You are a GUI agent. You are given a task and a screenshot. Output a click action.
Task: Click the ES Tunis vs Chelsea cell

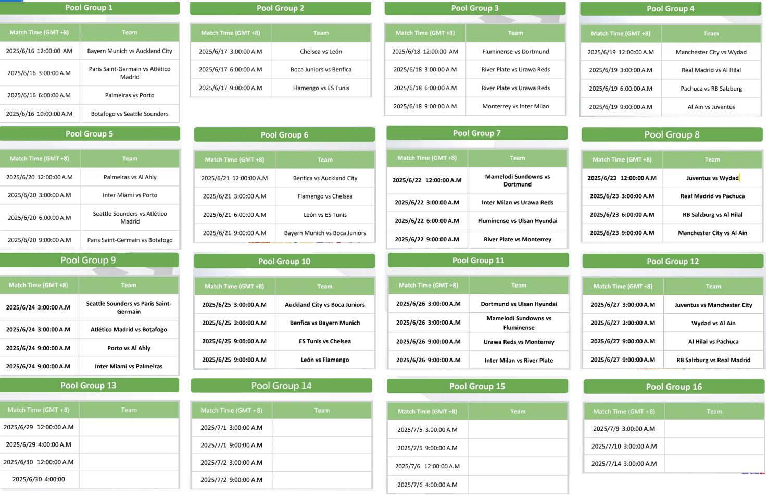(x=325, y=341)
